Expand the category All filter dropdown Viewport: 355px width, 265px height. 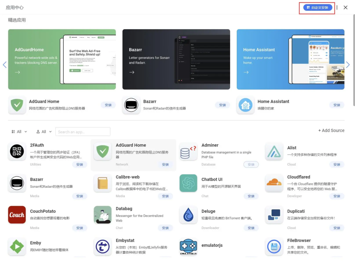pos(19,132)
